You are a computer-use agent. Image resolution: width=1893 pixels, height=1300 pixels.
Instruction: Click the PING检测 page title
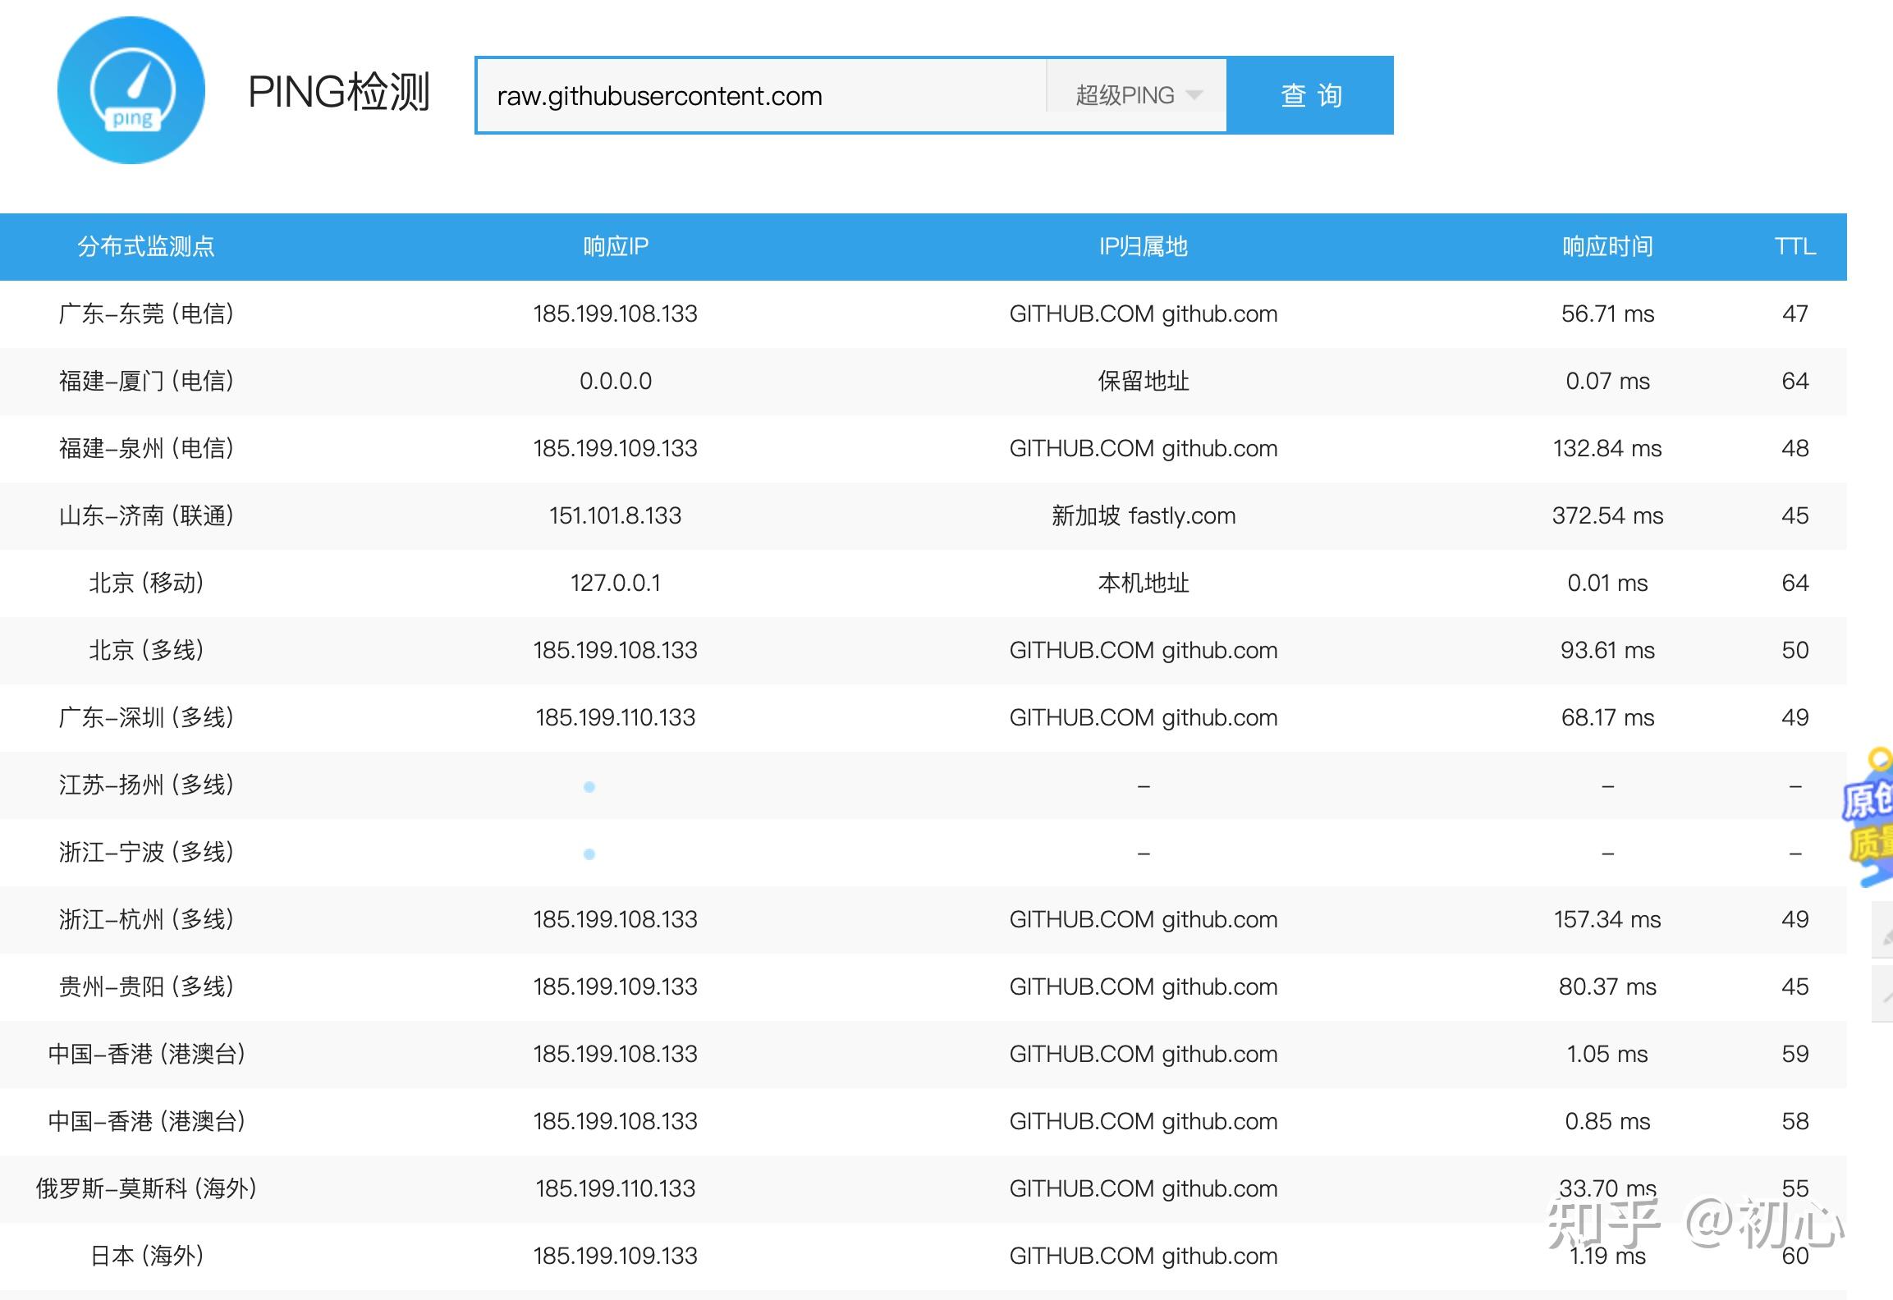click(x=339, y=92)
